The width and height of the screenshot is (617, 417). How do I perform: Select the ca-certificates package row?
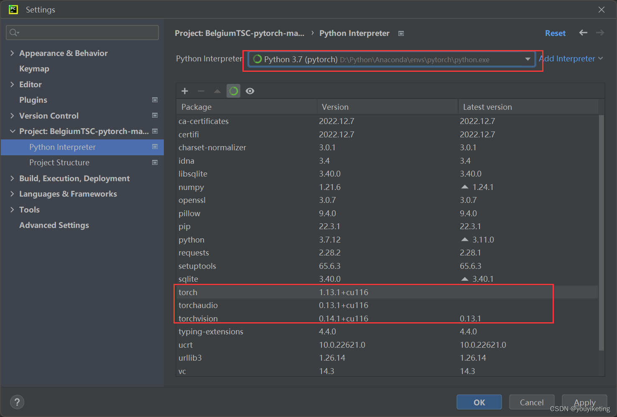click(387, 121)
